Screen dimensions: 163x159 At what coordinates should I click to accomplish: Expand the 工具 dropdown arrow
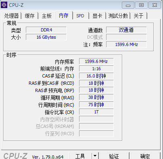coord(95,156)
